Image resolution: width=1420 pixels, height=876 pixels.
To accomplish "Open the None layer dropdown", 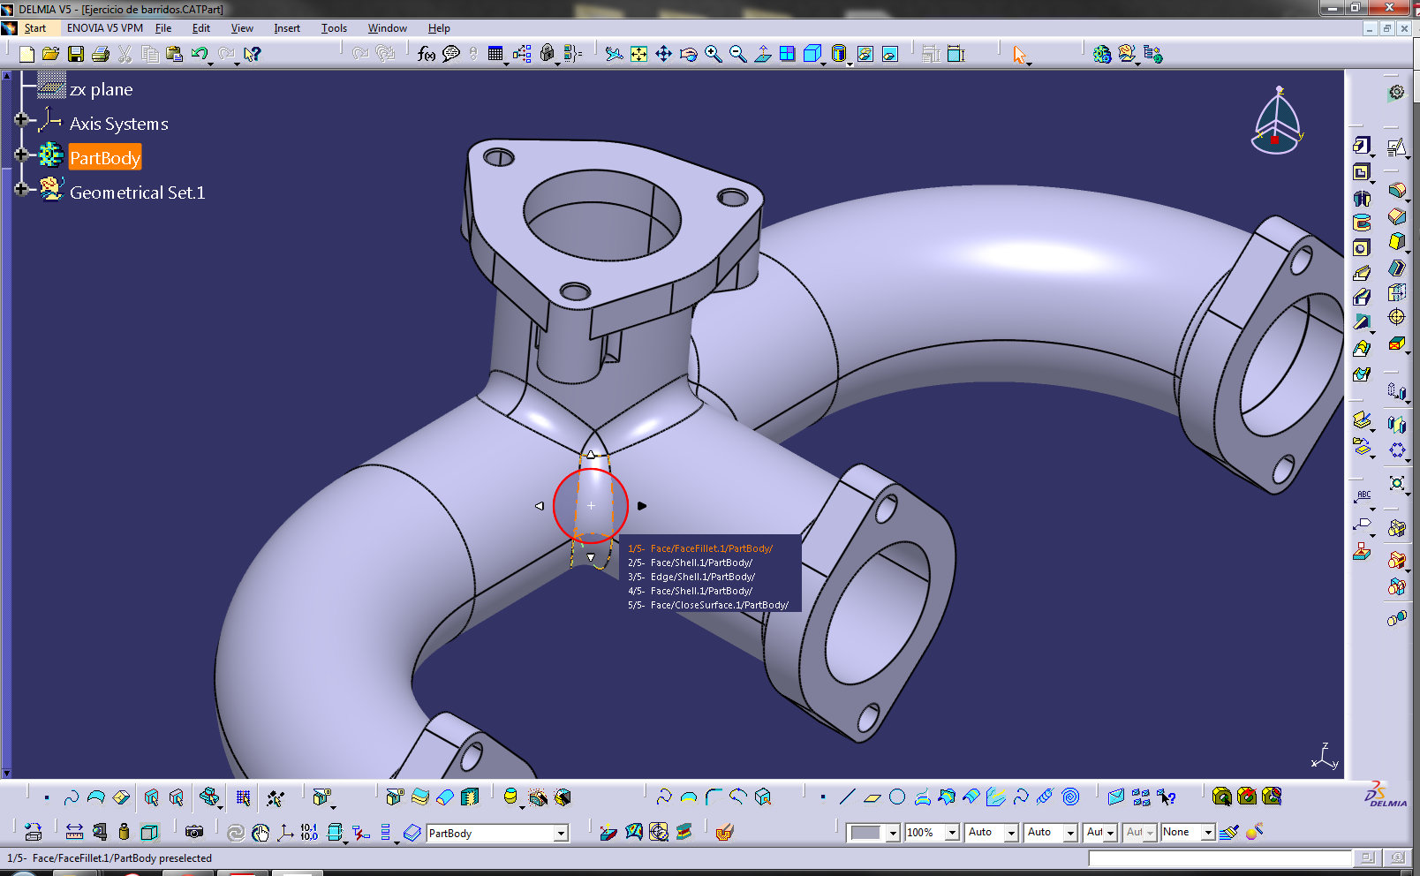I will coord(1207,832).
